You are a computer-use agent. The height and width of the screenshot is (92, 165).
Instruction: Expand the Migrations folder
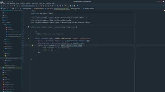tap(4, 44)
